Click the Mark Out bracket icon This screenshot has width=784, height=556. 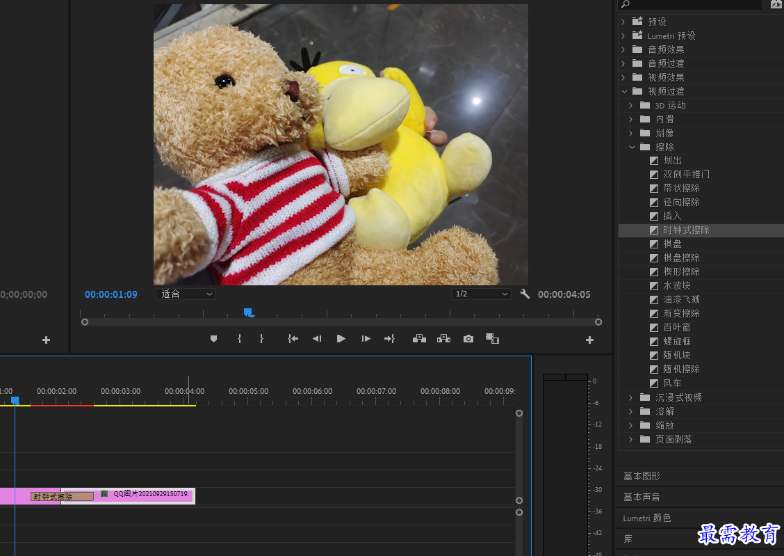261,339
